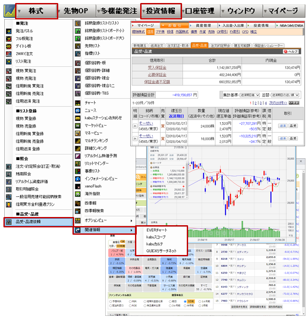Select EVERチャート in the submenu

click(157, 230)
